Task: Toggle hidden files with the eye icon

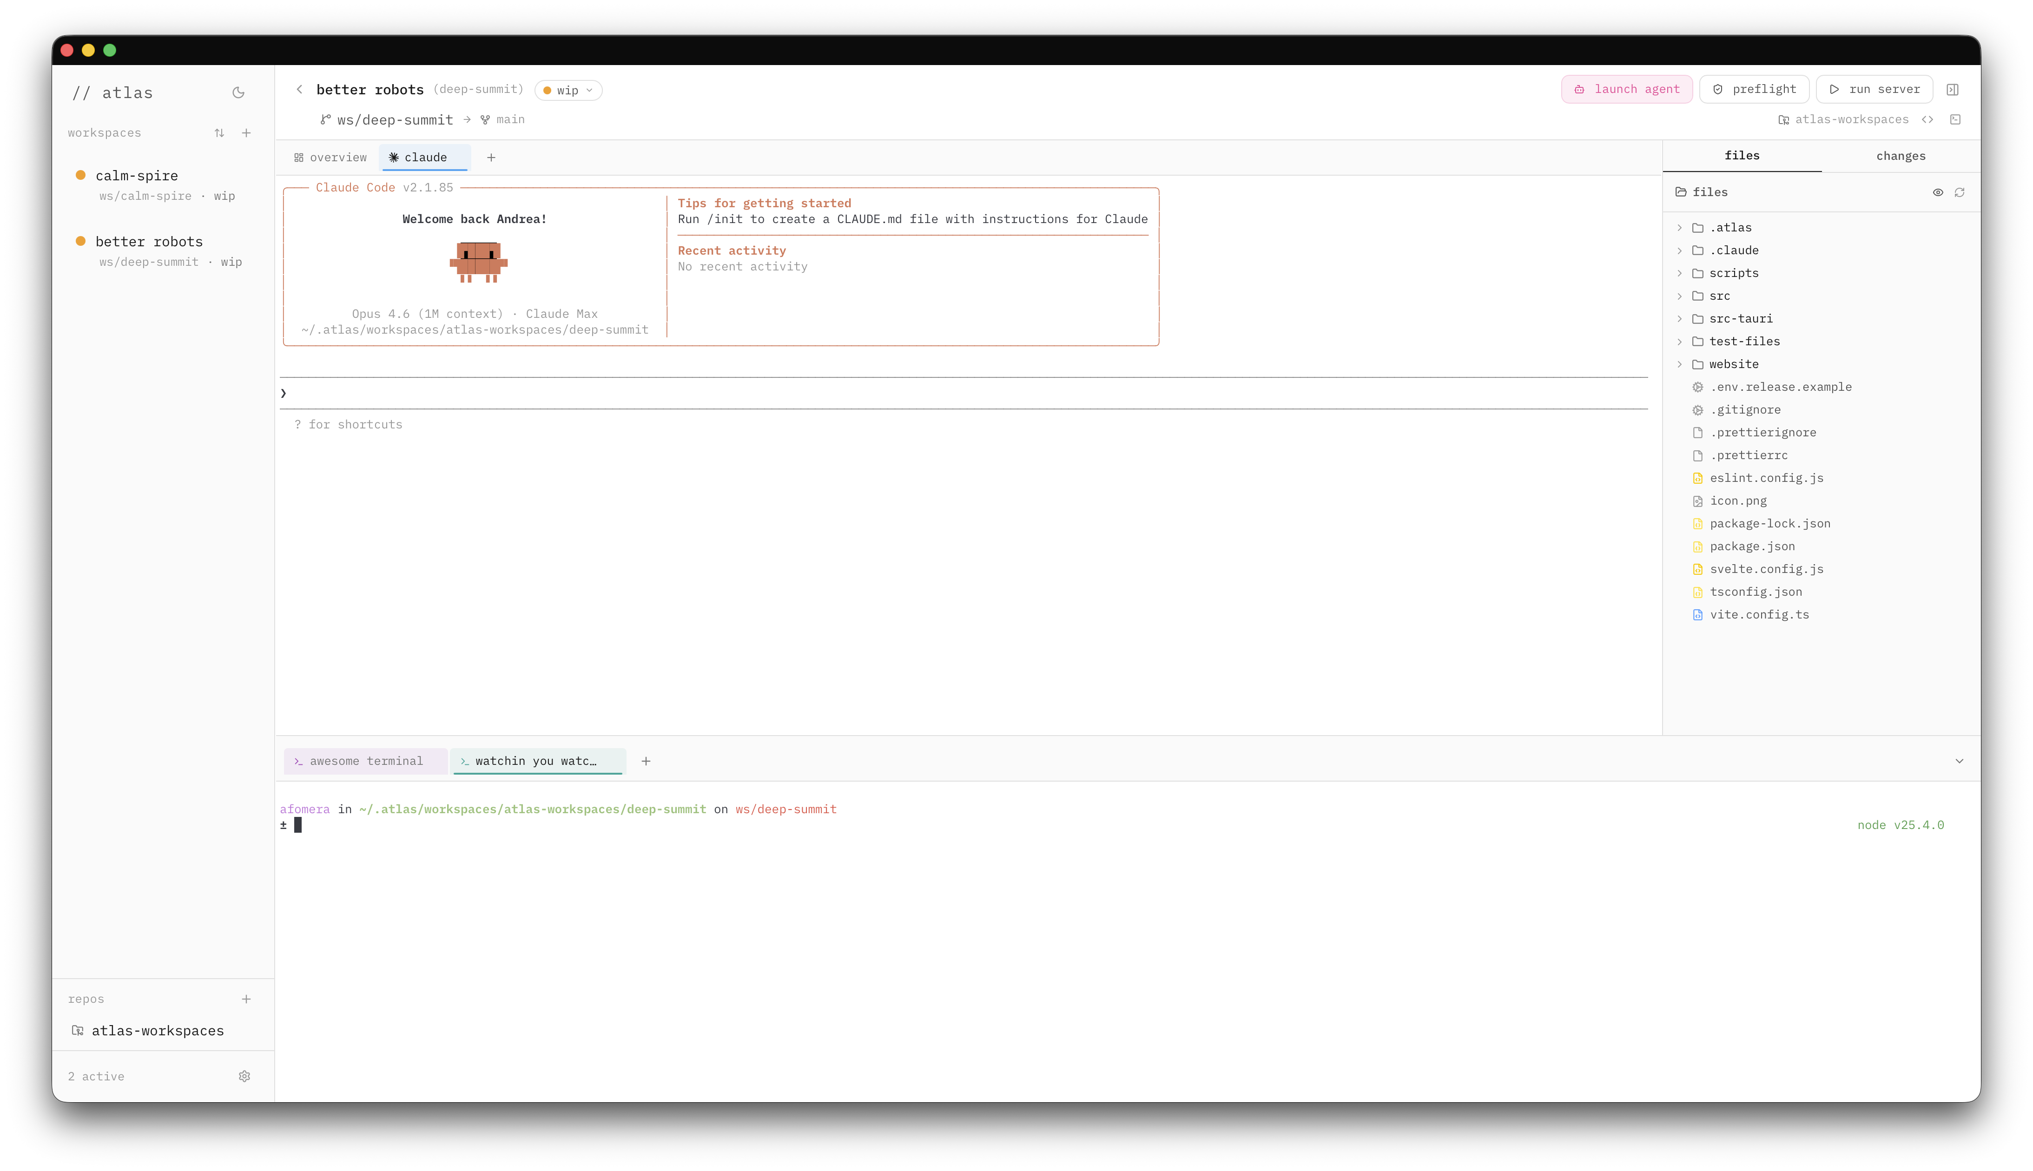Action: click(1937, 192)
